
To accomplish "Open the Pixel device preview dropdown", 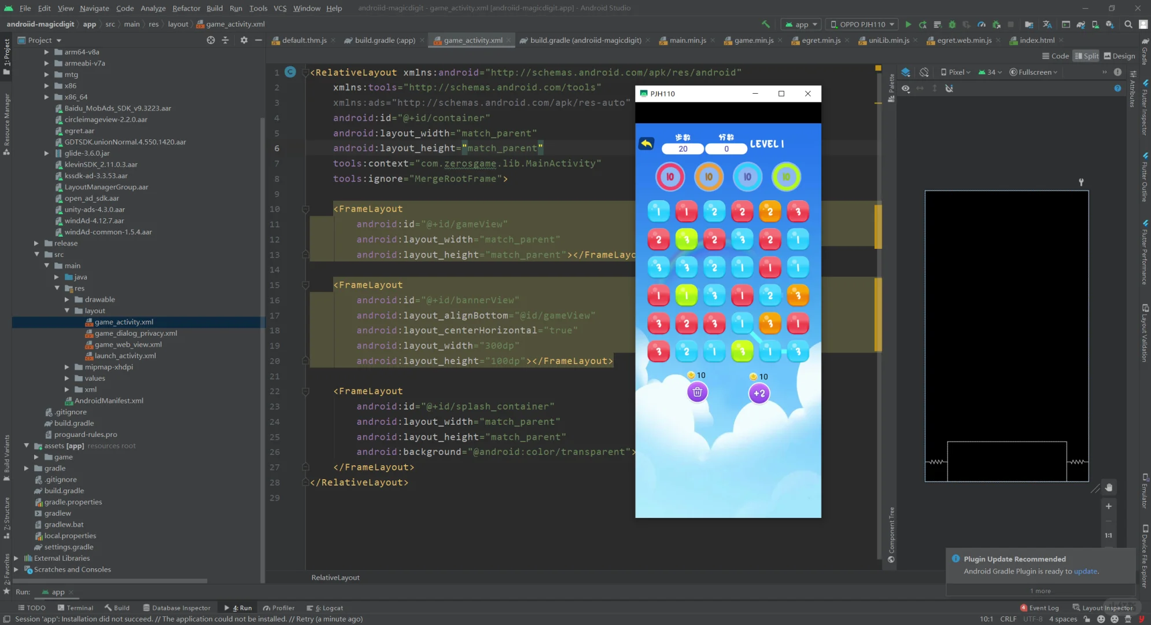I will pos(956,72).
